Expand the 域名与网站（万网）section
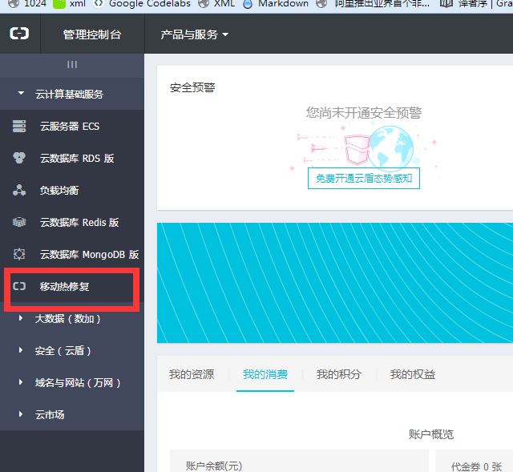Viewport: 513px width, 472px height. pyautogui.click(x=72, y=382)
